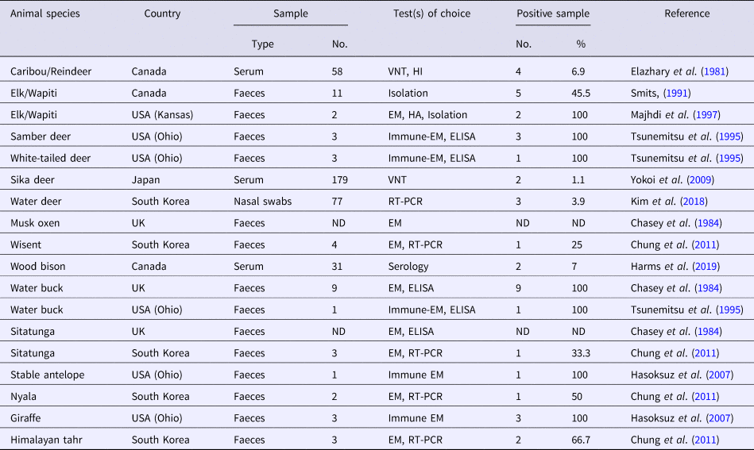
Task: Click Tsunemitsu 1995 citation for White-tailed deer
Action: click(x=729, y=158)
